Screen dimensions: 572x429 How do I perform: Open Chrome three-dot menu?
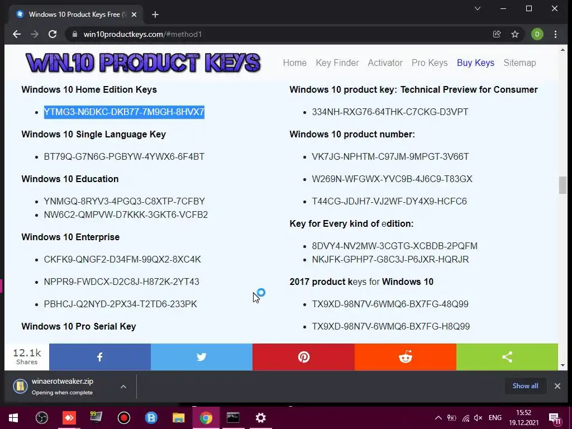[x=556, y=34]
